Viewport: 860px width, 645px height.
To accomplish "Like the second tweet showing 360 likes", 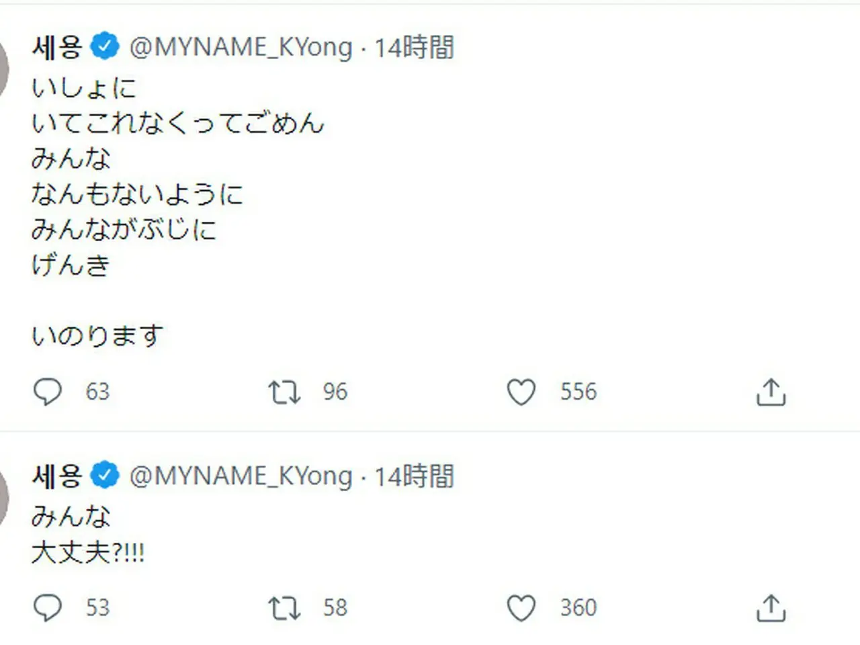I will (521, 608).
